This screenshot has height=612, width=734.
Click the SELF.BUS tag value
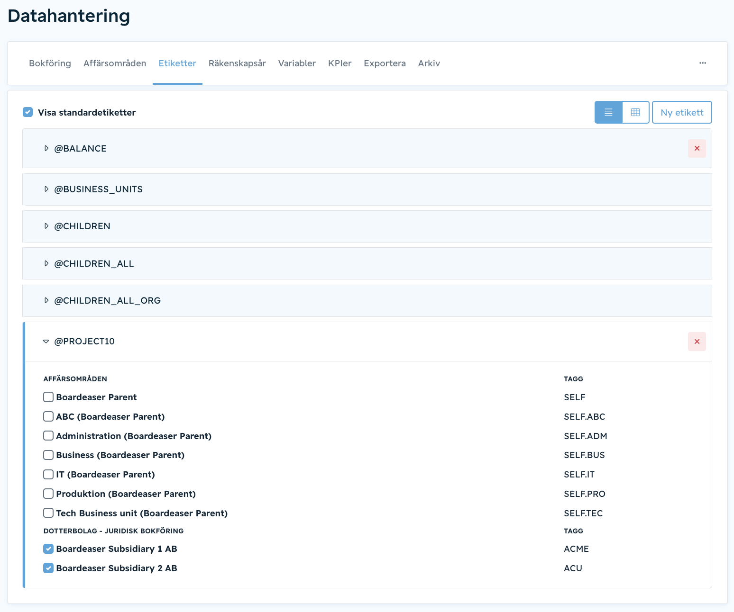tap(584, 455)
